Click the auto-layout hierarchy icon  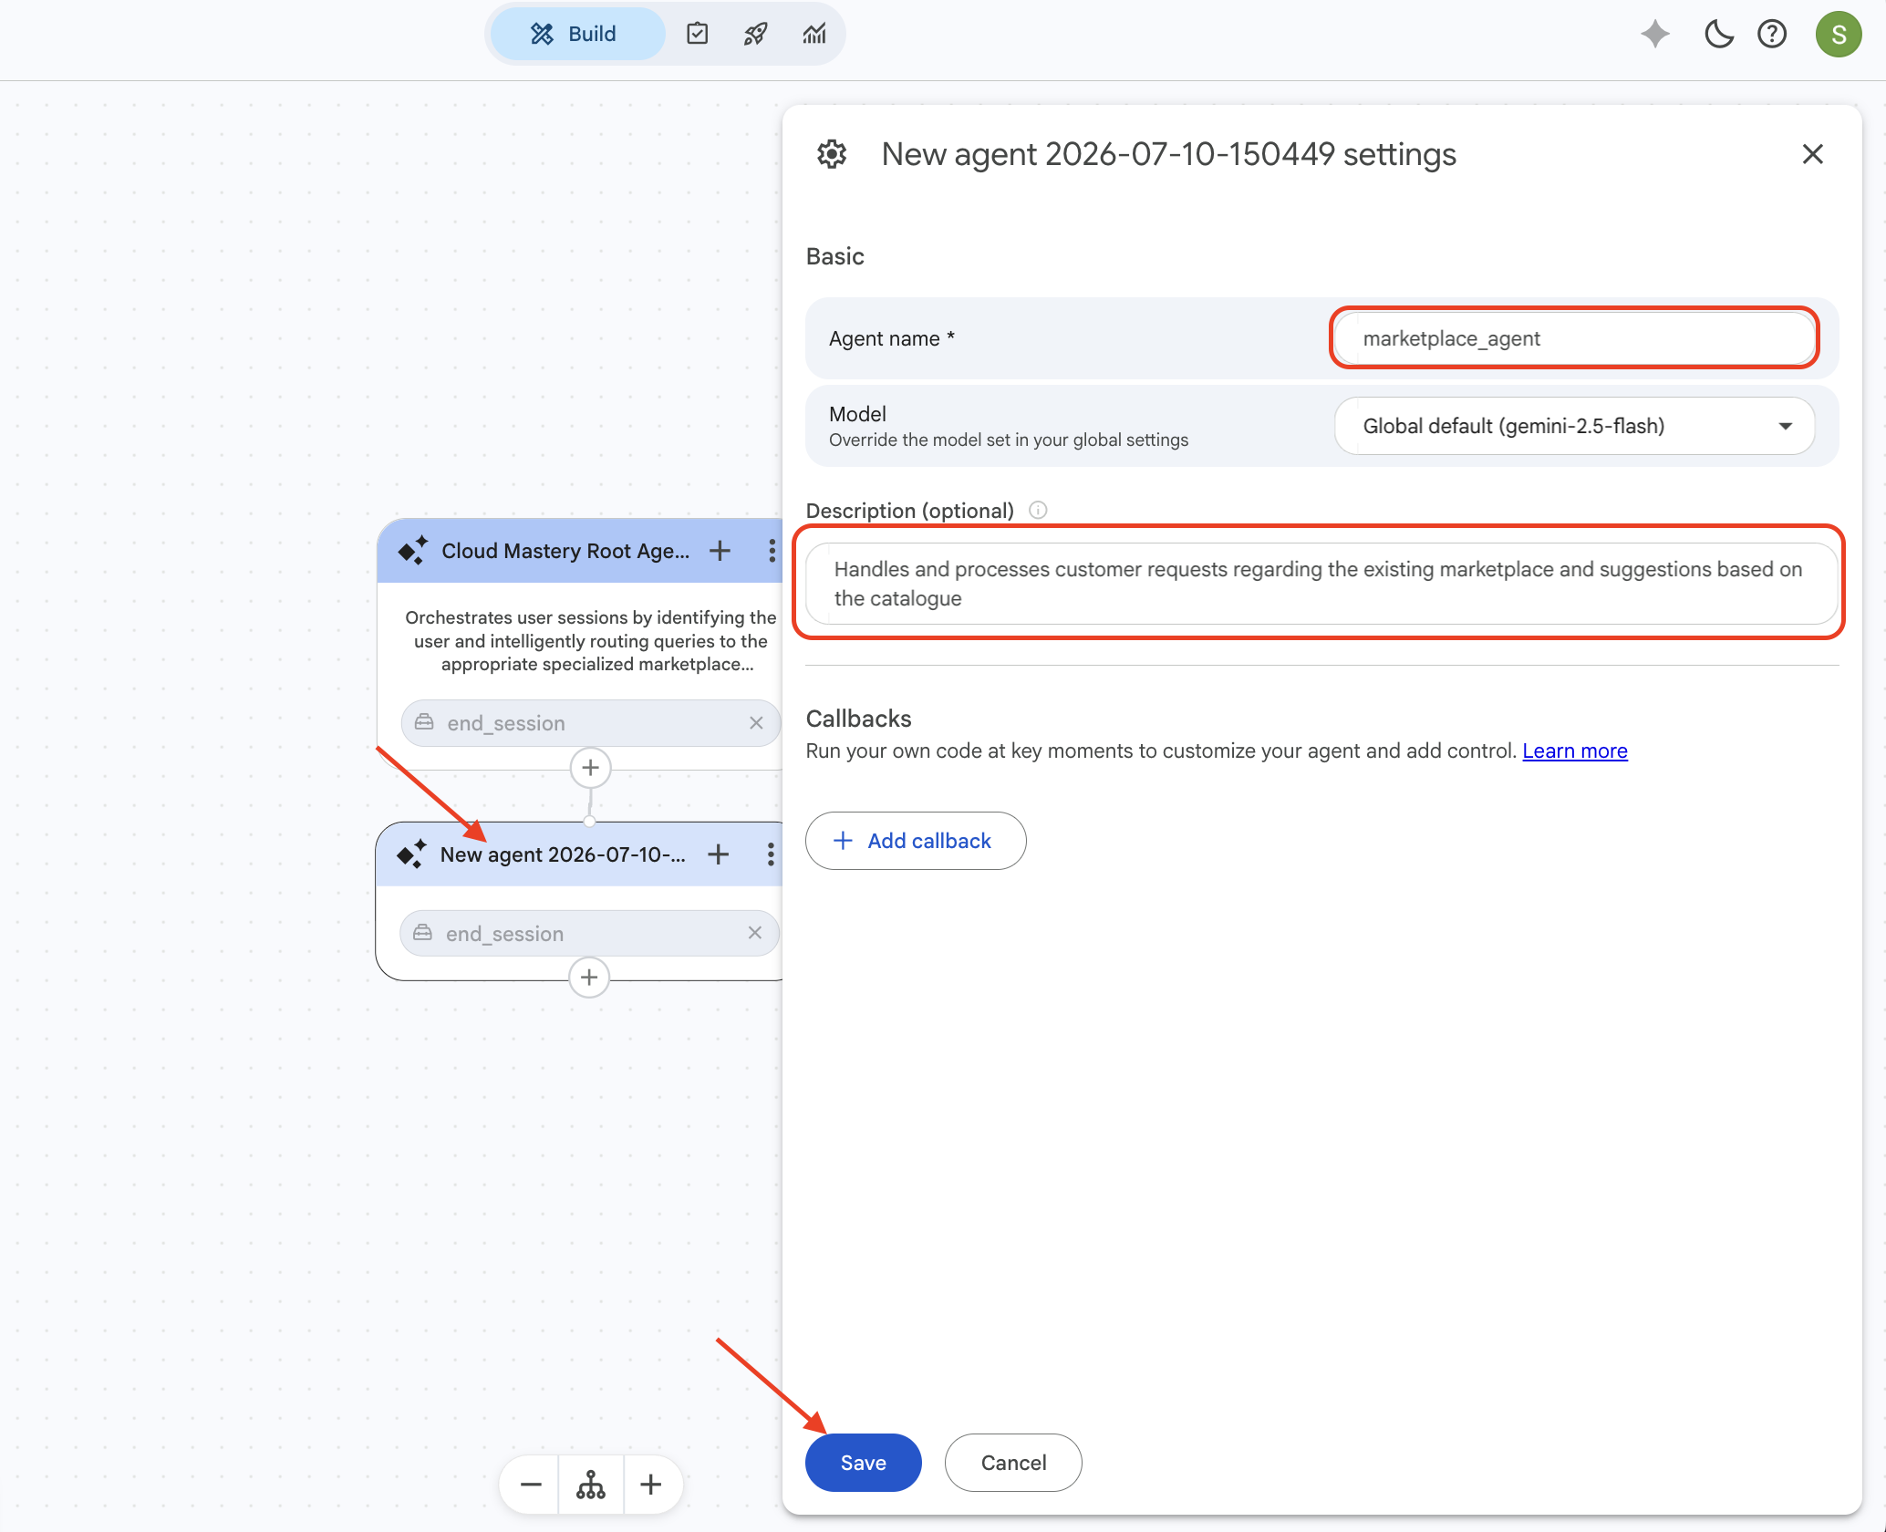coord(591,1485)
